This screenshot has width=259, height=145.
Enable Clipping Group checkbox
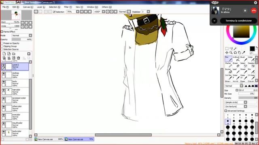tap(2, 46)
